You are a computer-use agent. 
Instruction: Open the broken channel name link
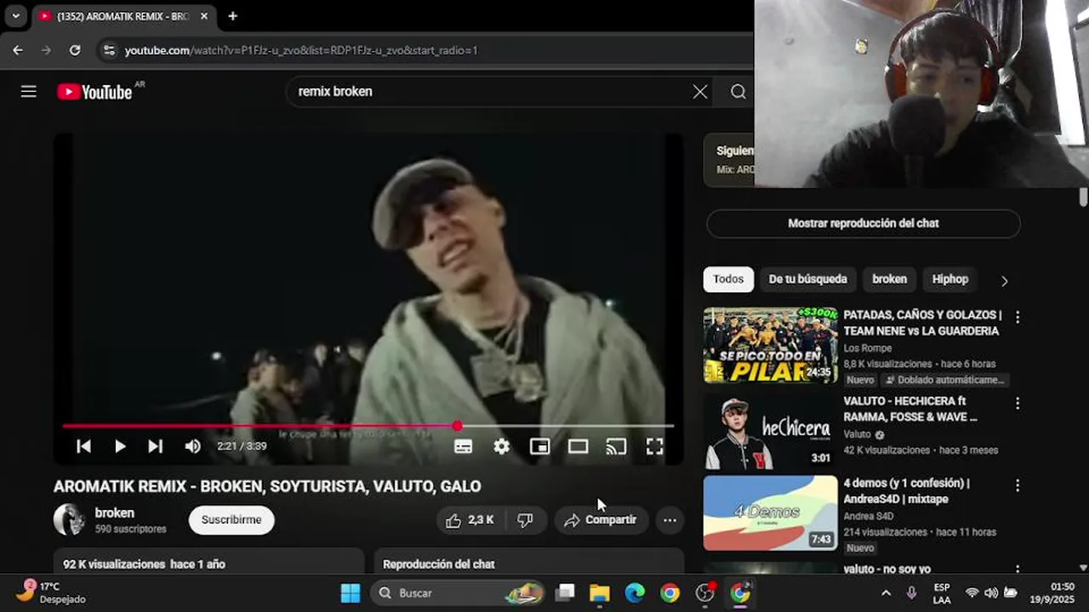(x=114, y=513)
